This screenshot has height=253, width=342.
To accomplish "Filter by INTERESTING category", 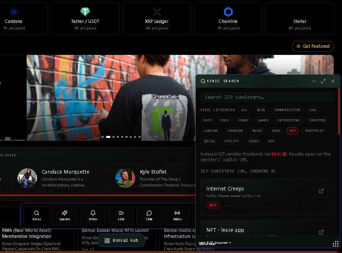I will click(x=288, y=120).
